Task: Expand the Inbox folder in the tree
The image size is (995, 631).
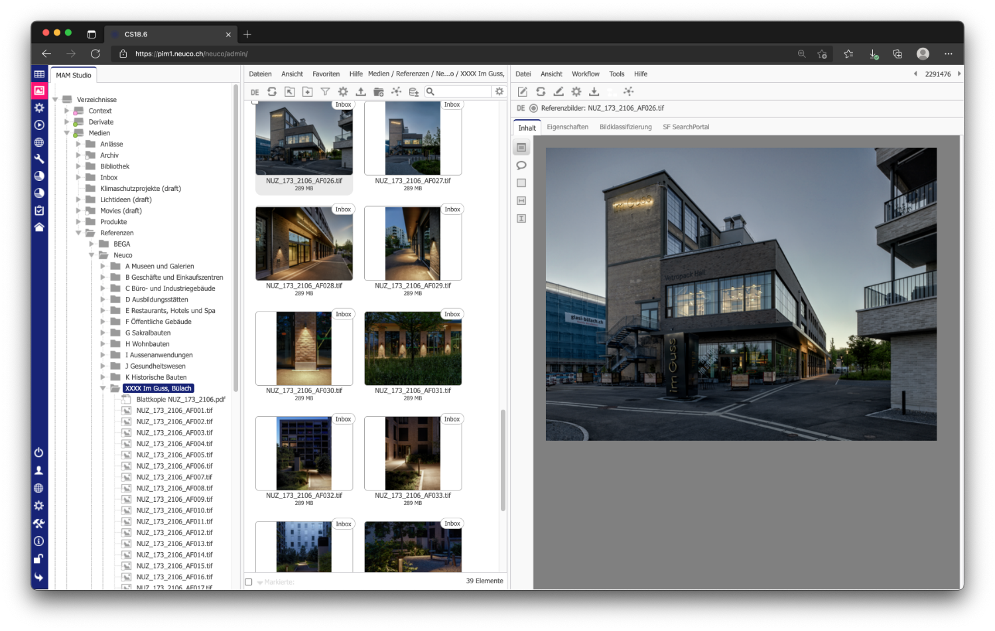Action: click(x=78, y=178)
